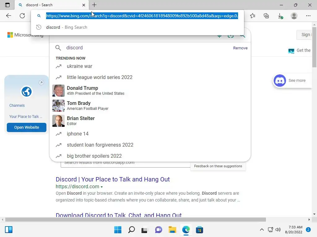Select trending 'little league world series 2022'

click(x=150, y=77)
